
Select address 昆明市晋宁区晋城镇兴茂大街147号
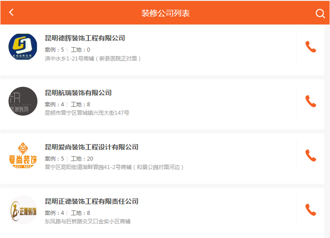(x=87, y=113)
